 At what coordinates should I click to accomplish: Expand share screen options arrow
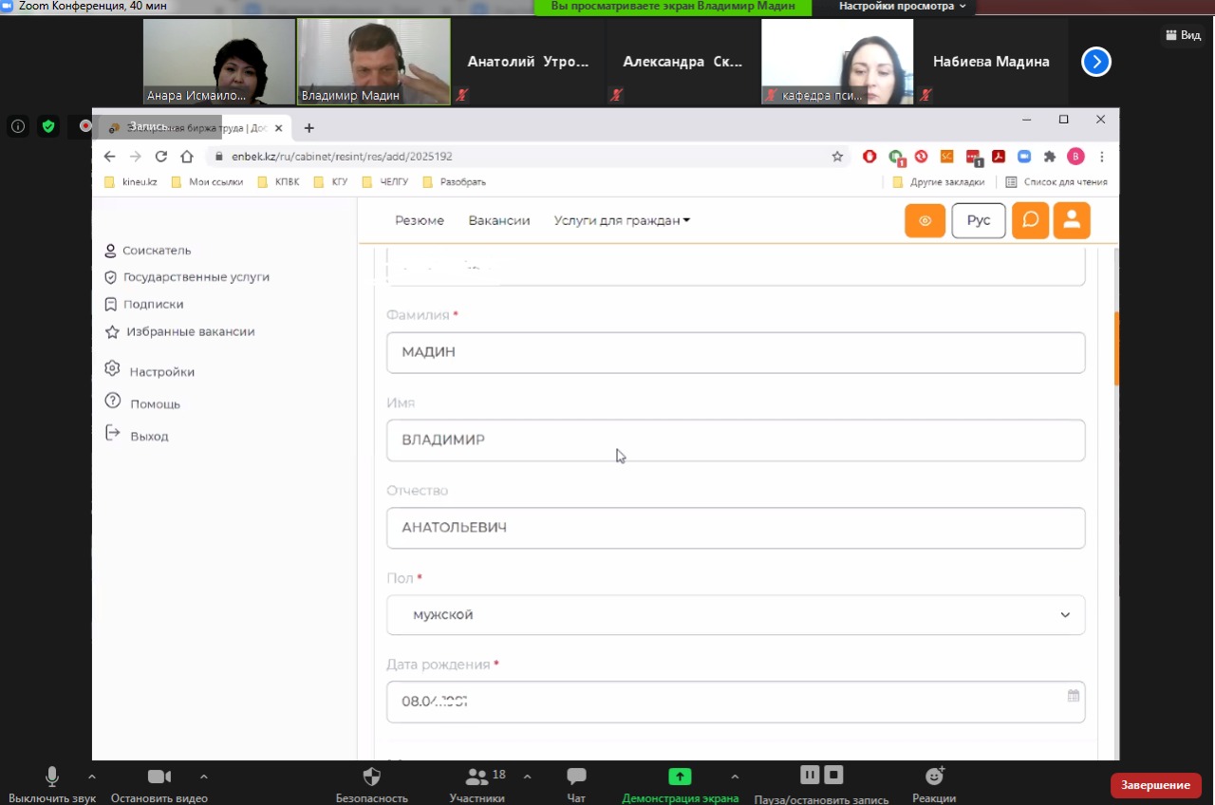click(x=735, y=777)
